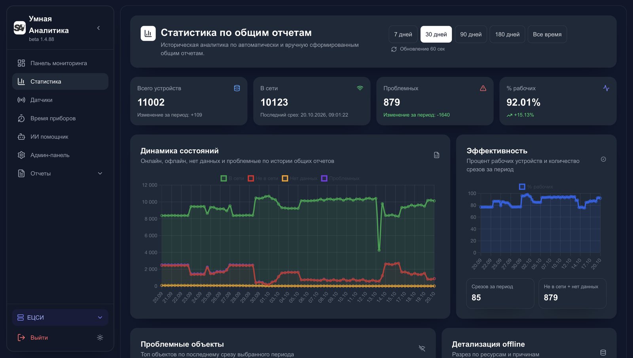Image resolution: width=633 pixels, height=358 pixels.
Task: Click the statistics chart icon in the header
Action: pyautogui.click(x=148, y=33)
